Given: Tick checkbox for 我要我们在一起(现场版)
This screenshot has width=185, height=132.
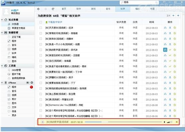Looking at the screenshot, I should pos(41,72).
